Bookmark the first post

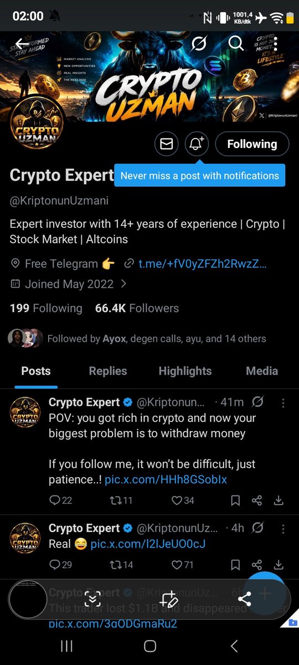(x=235, y=500)
